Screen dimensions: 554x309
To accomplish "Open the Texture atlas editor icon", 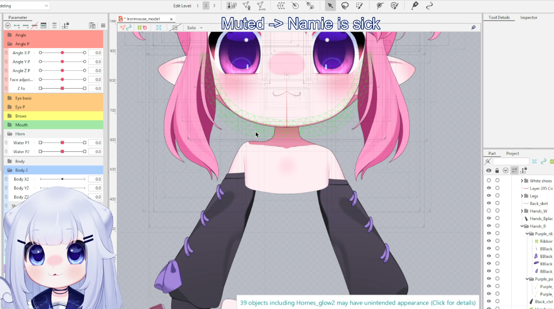I will (232, 6).
